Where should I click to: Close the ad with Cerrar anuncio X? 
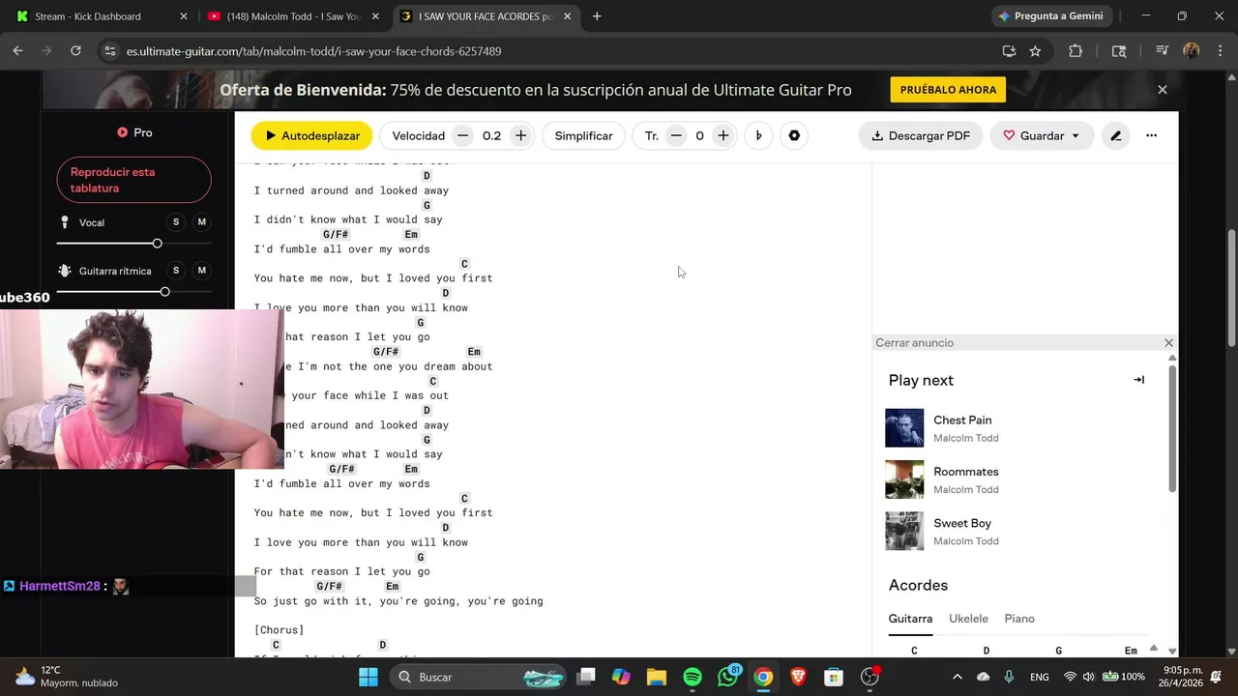pos(1168,343)
